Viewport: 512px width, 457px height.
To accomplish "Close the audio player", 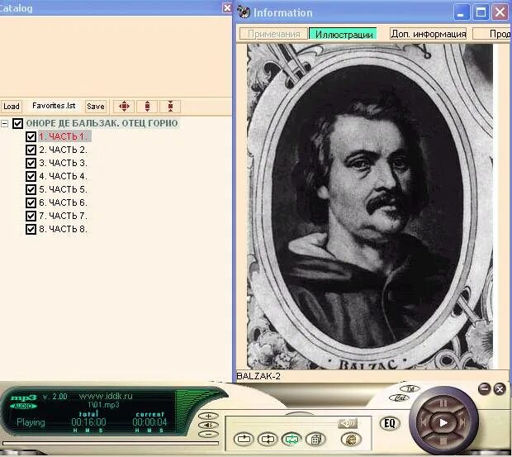I will pyautogui.click(x=500, y=388).
